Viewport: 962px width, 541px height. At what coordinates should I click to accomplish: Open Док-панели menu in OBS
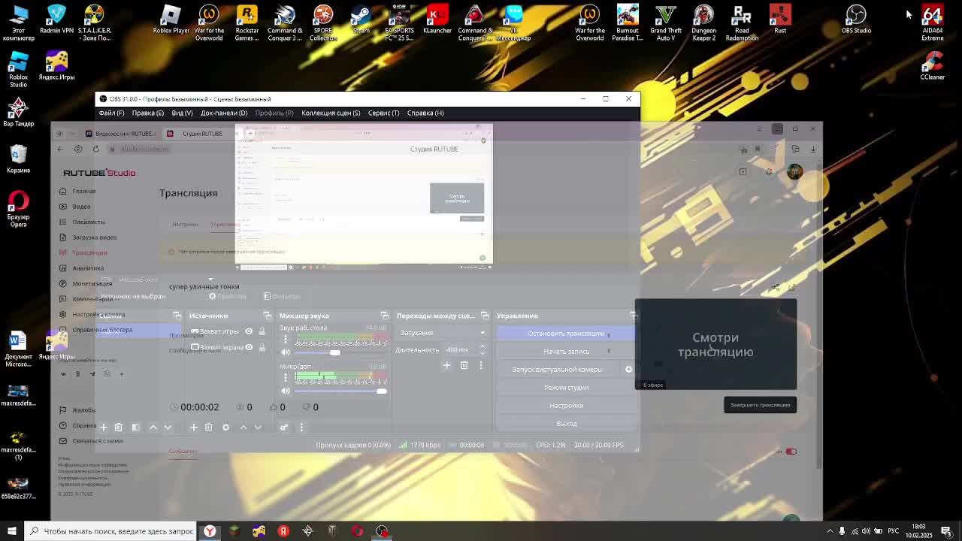(224, 113)
